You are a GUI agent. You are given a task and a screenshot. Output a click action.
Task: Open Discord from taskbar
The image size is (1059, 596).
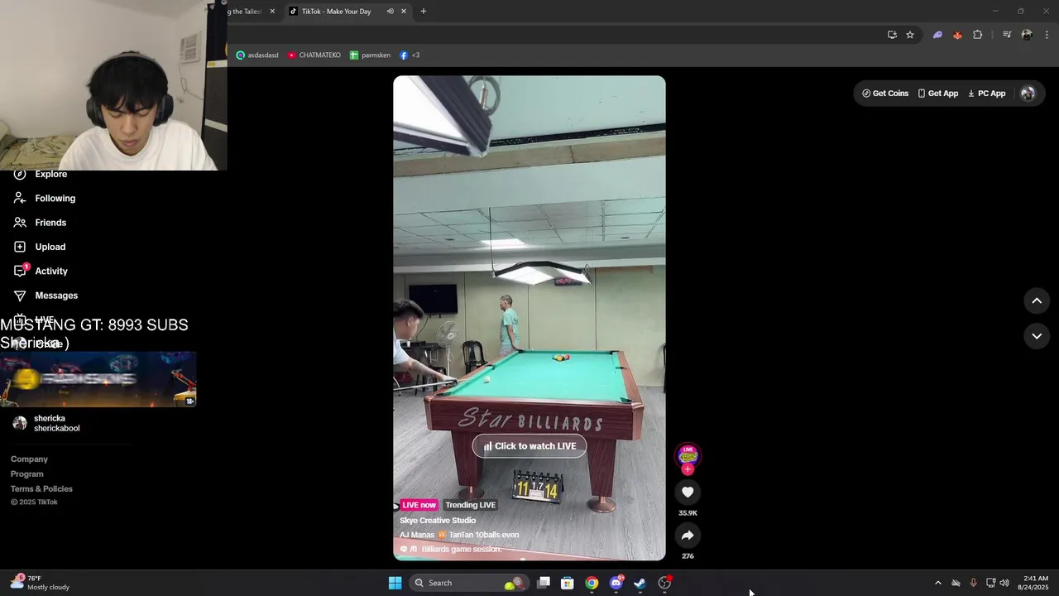coord(616,583)
